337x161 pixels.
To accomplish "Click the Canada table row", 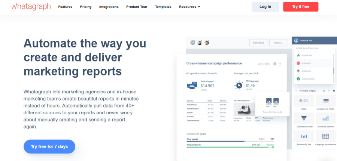I will [x=207, y=113].
